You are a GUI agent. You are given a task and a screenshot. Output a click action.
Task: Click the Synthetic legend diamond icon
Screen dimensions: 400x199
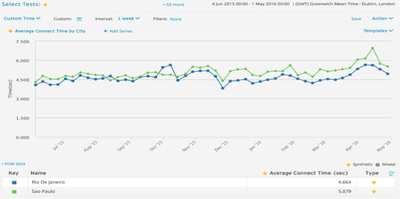click(x=349, y=164)
